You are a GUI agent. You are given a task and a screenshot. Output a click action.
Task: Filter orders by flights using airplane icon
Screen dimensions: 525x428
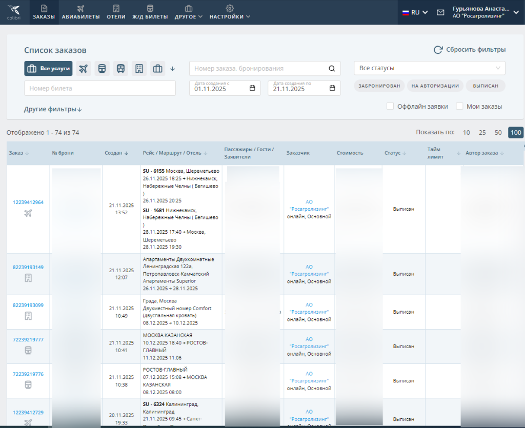click(84, 69)
